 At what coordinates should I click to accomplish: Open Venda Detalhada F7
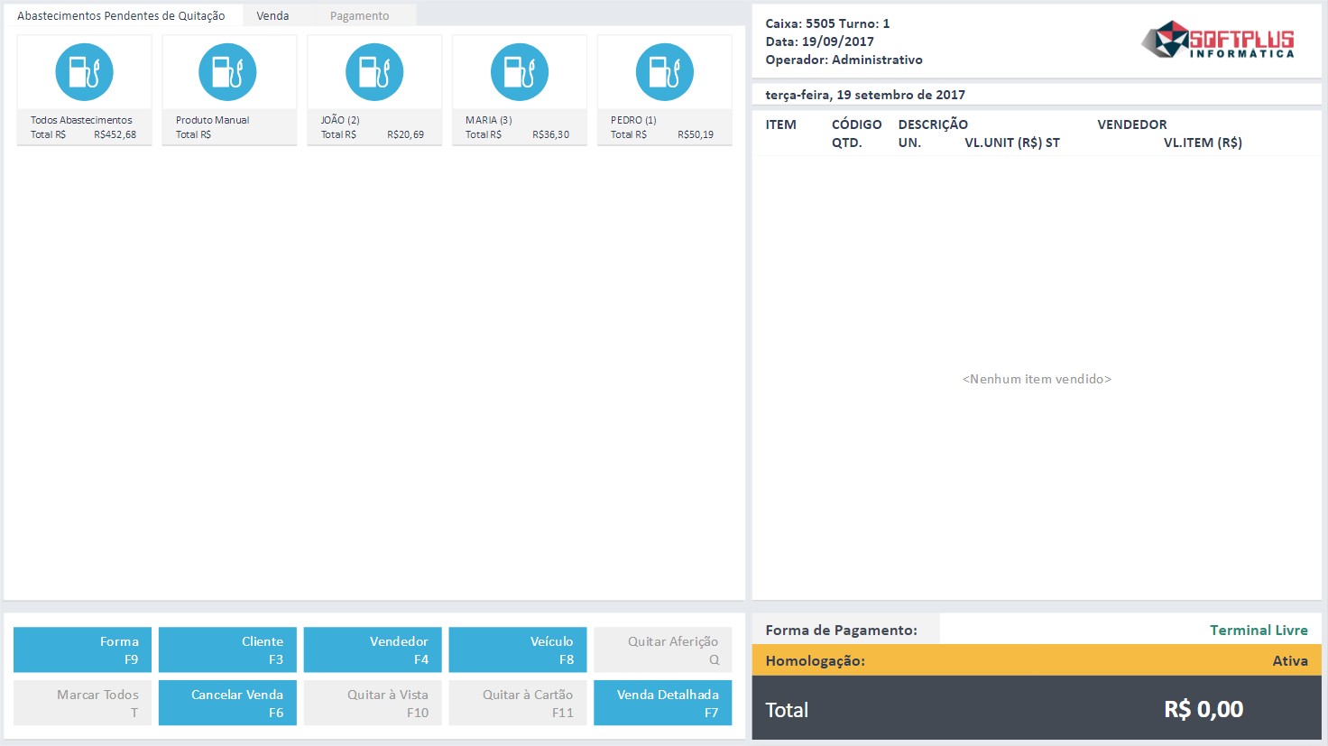(x=663, y=704)
